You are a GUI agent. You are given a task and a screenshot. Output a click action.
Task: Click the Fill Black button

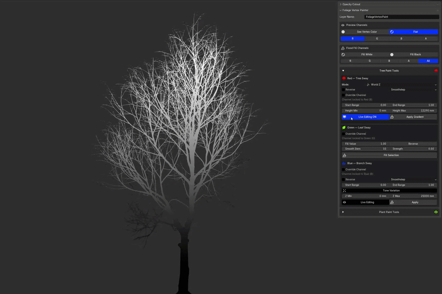pos(414,55)
